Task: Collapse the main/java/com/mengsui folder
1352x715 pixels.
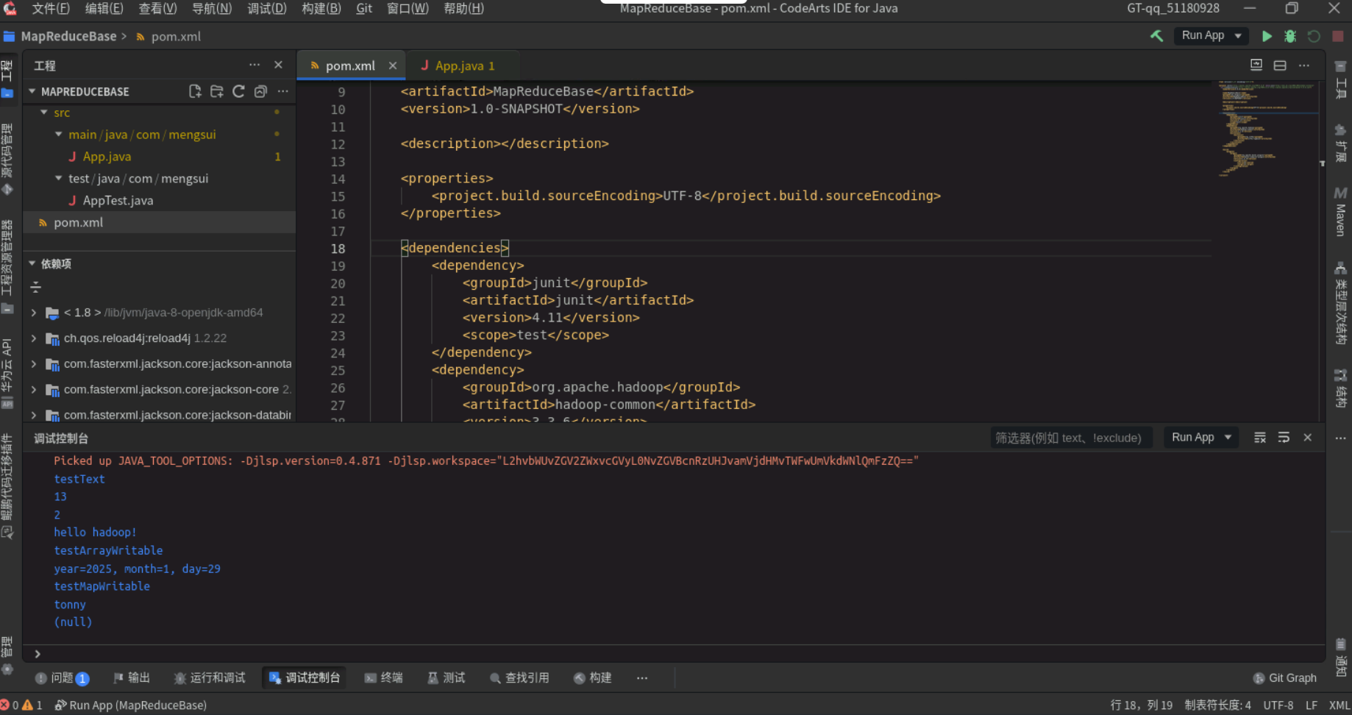Action: click(59, 135)
